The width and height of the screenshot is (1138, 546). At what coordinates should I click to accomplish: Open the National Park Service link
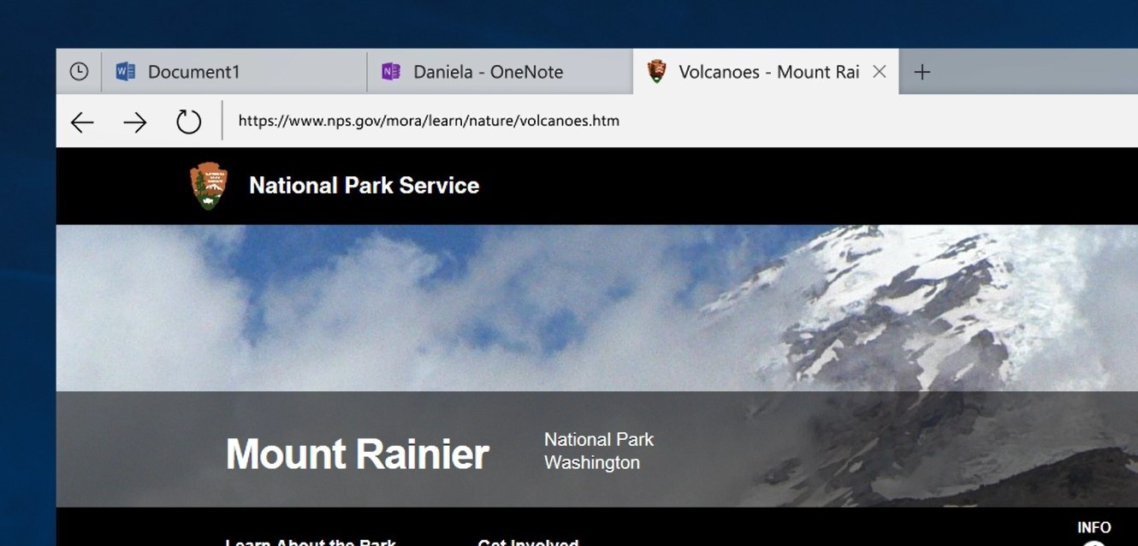364,186
